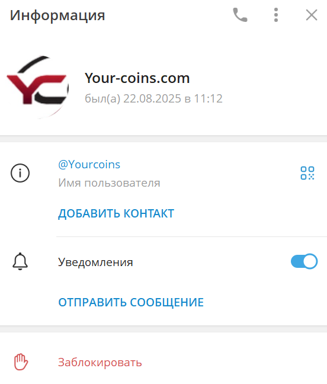Click the notifications bell icon

point(20,261)
